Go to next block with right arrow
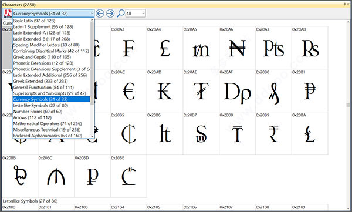Viewport: 352px width, 212px height. click(x=110, y=14)
